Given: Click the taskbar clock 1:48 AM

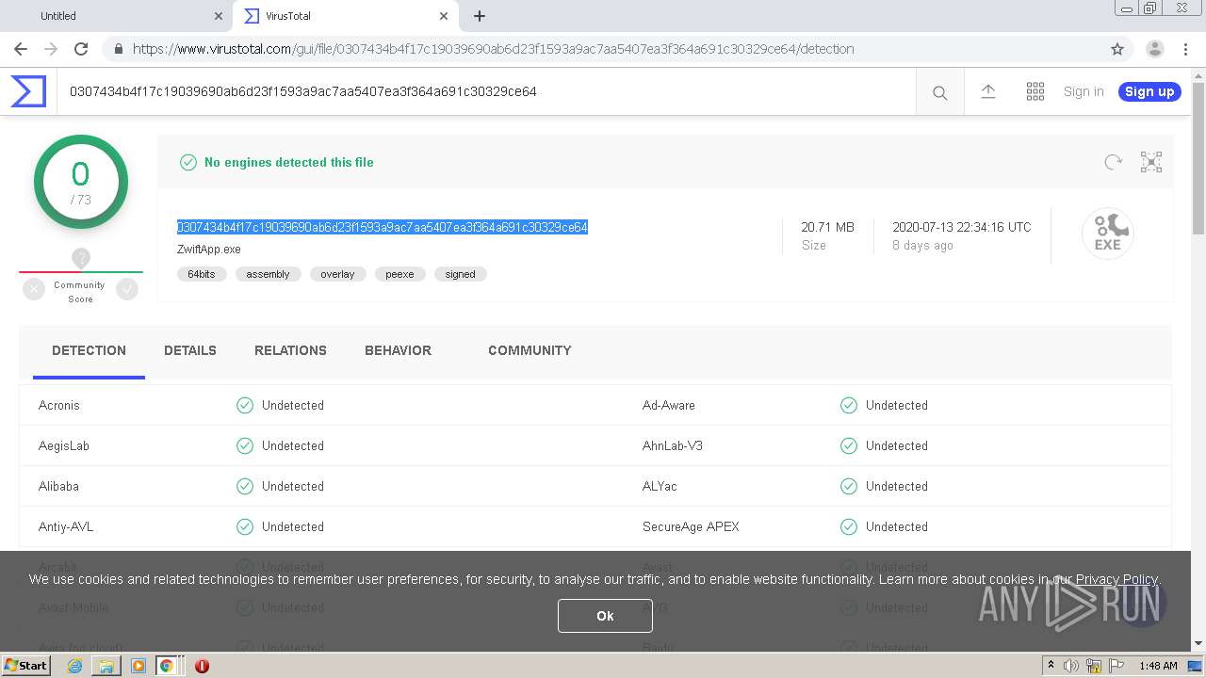Looking at the screenshot, I should [1158, 666].
